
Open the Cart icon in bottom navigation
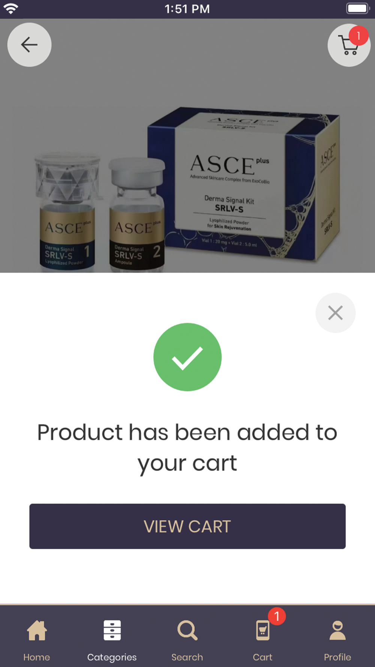pos(262,630)
